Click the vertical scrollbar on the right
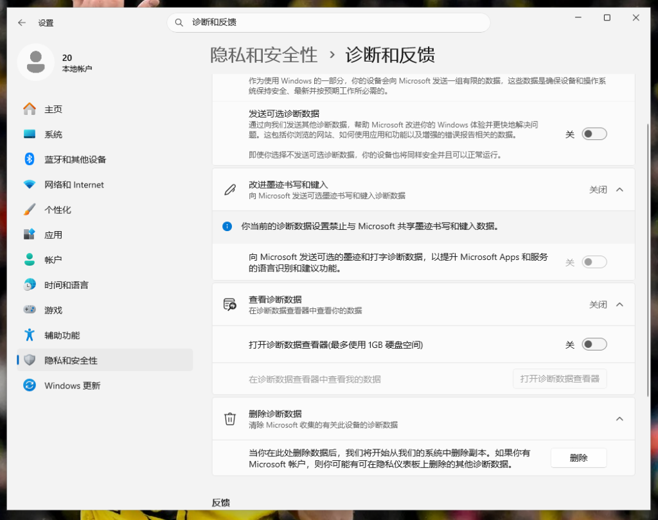 point(648,260)
